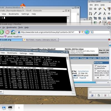111x111 pixels.
Task: Select GIMP Measure compass tool
Action: 105,14
